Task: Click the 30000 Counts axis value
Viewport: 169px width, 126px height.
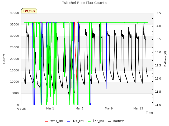Action: coord(15,36)
